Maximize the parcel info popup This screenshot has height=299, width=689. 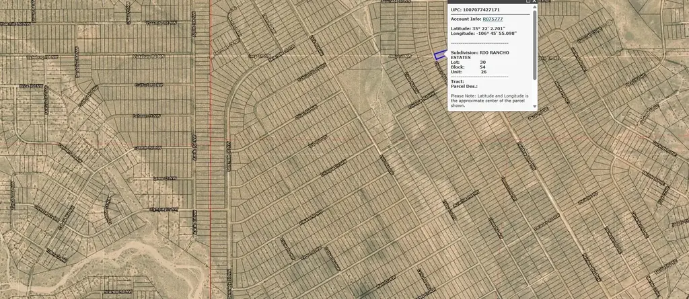pyautogui.click(x=528, y=1)
